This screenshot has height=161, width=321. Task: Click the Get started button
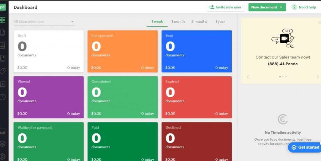[305, 147]
